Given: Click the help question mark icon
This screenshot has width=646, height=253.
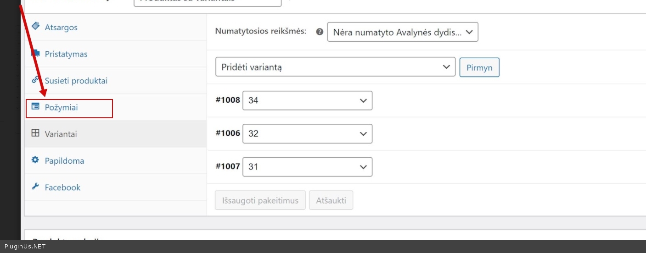Looking at the screenshot, I should pos(320,32).
